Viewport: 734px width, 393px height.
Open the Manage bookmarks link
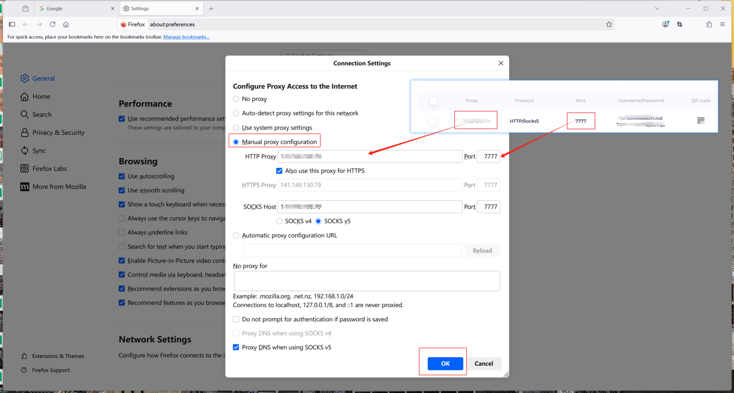(186, 37)
